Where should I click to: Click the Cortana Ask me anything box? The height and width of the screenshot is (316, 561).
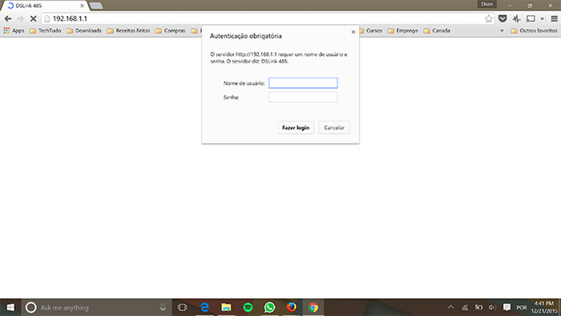96,307
